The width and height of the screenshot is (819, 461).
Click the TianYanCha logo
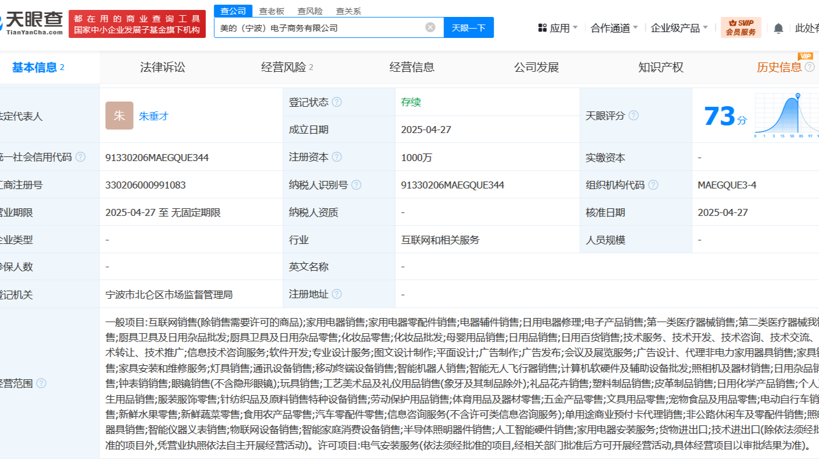(x=32, y=23)
